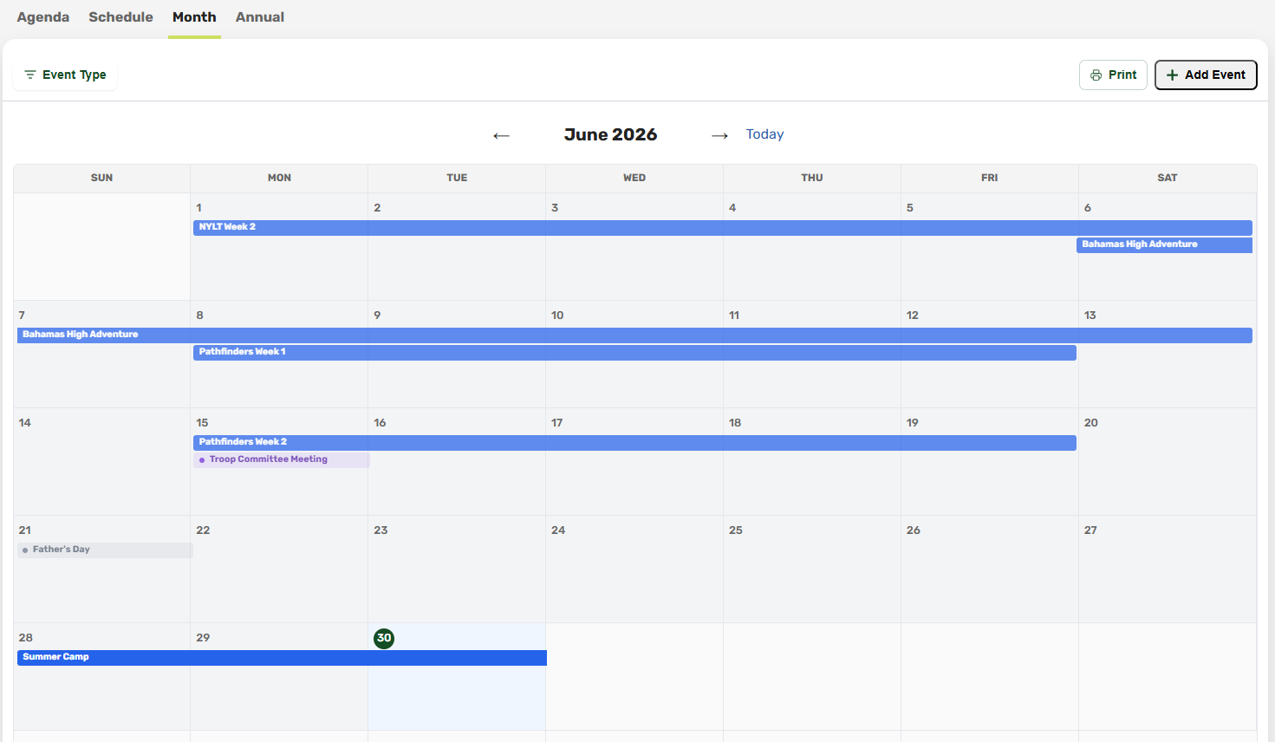
Task: Select date number 14
Action: 24,423
